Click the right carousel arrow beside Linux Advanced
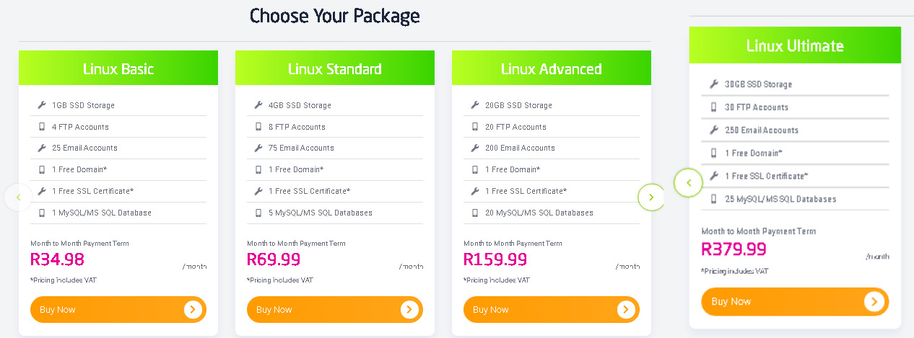 (x=651, y=197)
